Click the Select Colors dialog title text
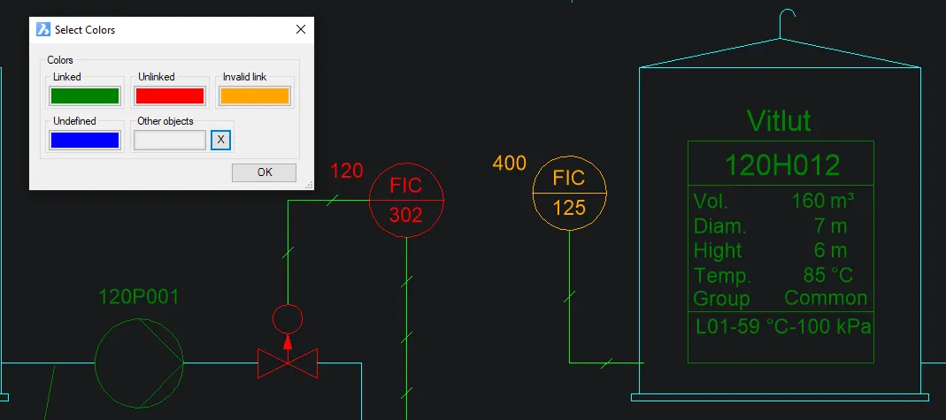The height and width of the screenshot is (420, 946). coord(85,29)
